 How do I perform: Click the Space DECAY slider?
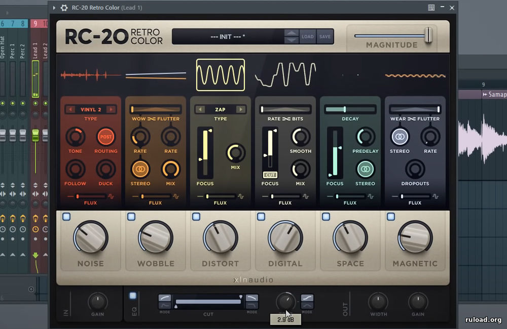tap(350, 109)
